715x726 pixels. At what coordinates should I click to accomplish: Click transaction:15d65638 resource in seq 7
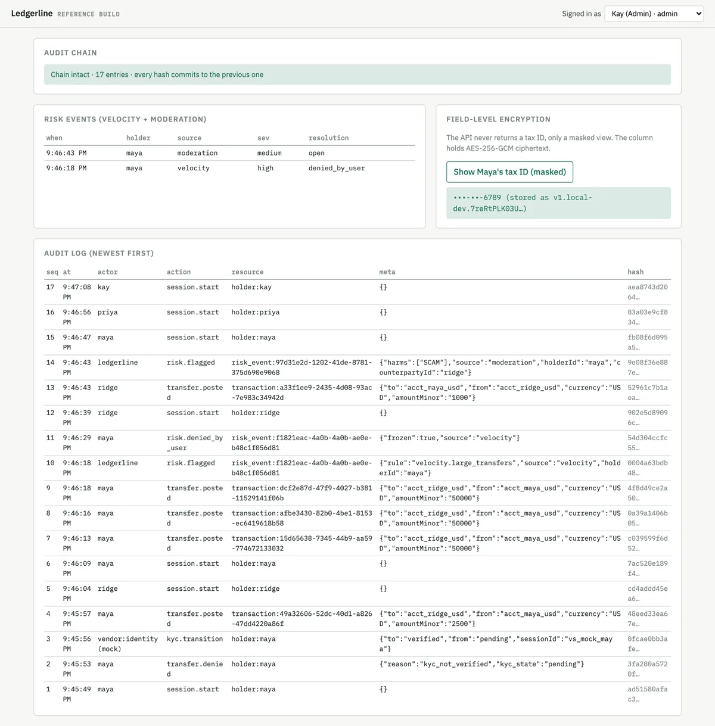301,543
